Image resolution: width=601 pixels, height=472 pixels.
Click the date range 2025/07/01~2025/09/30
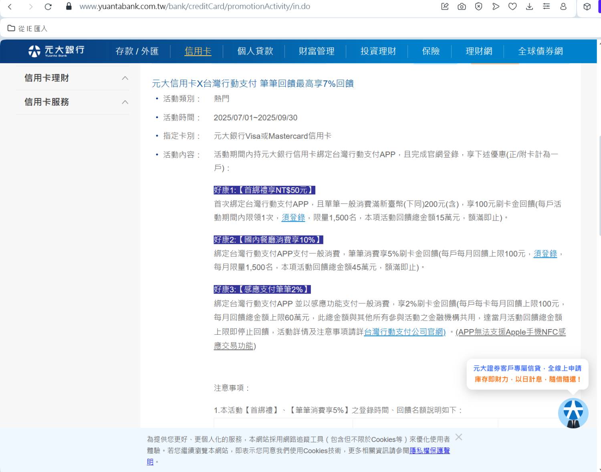pyautogui.click(x=256, y=118)
